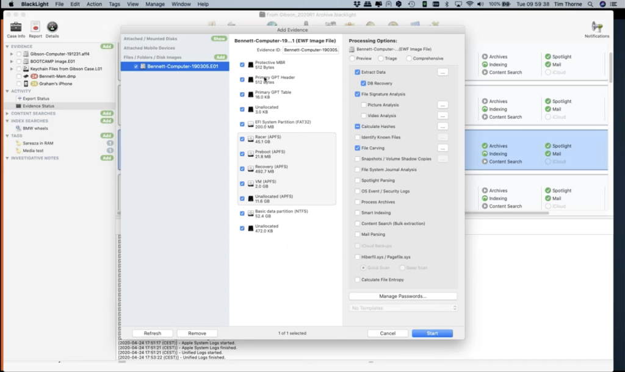
Task: Select the BOOTCAMP Image.E01 disk icon
Action: [x=26, y=62]
